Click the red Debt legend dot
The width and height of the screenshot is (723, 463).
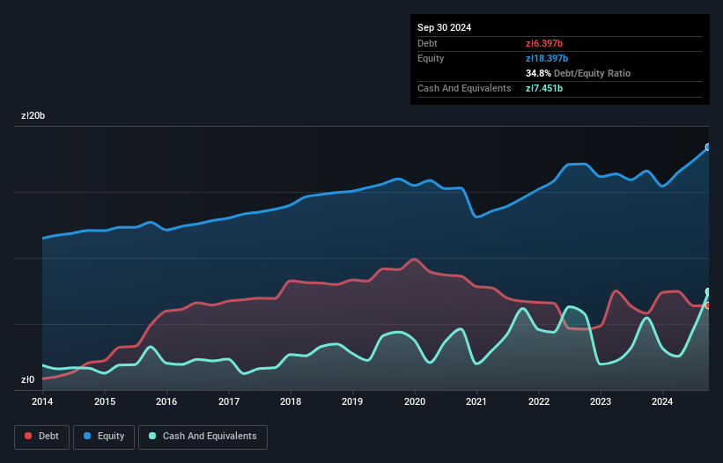click(x=28, y=436)
